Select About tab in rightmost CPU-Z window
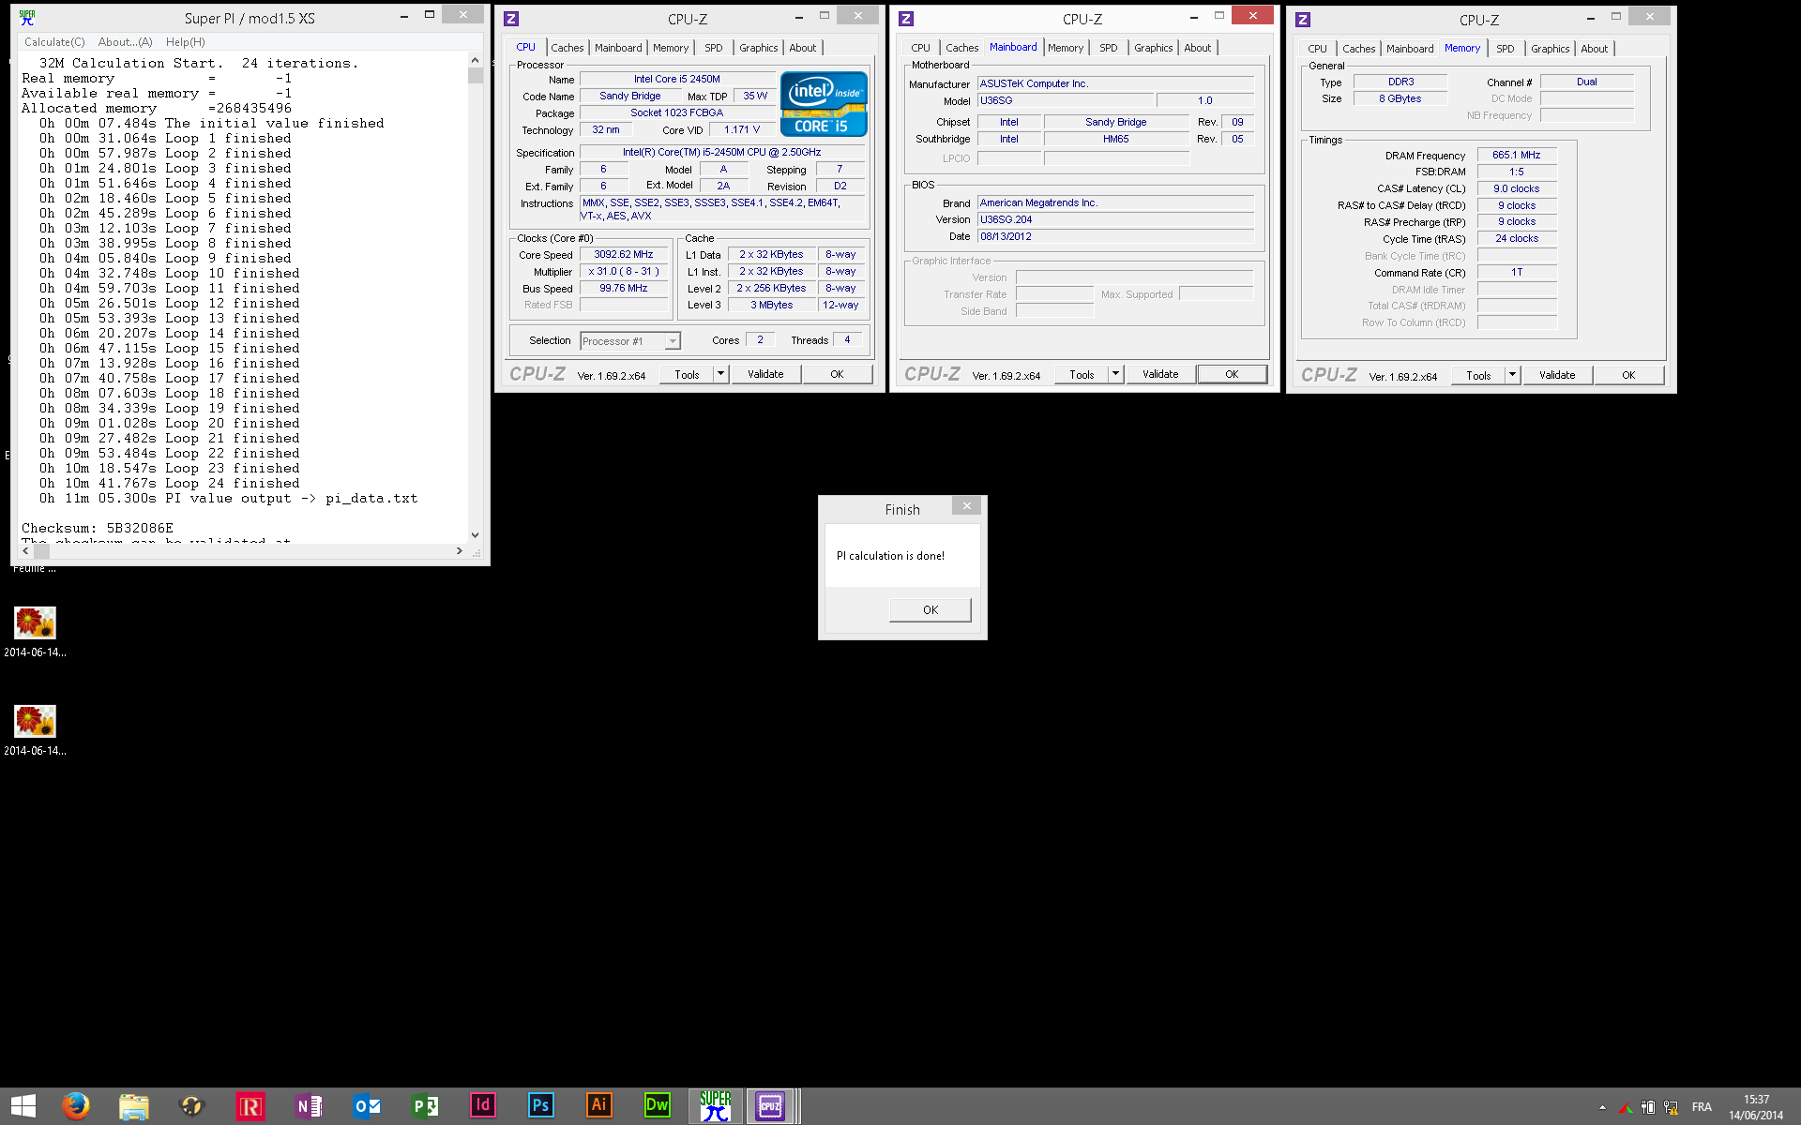 coord(1594,49)
